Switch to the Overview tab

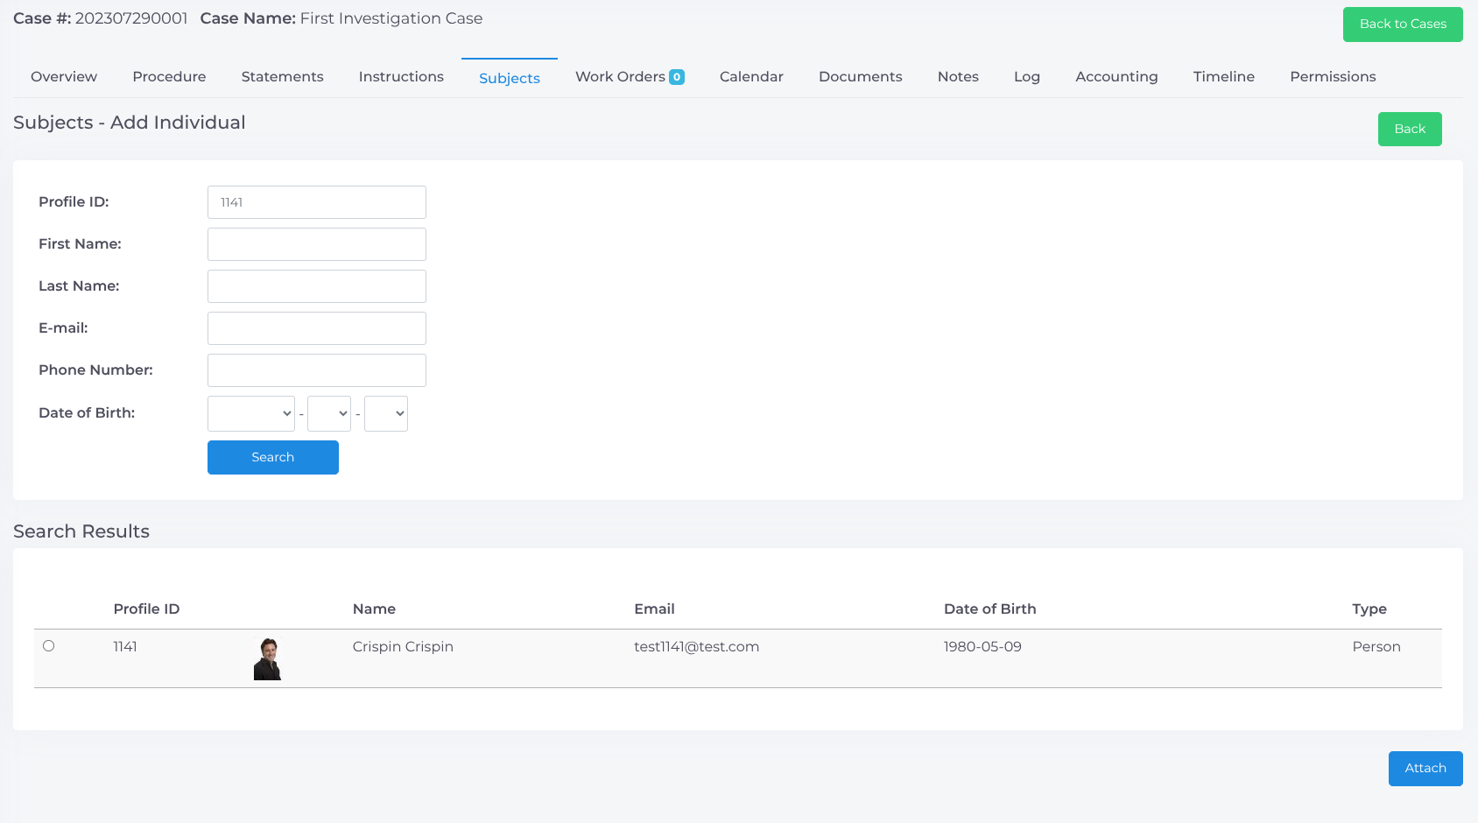tap(64, 77)
